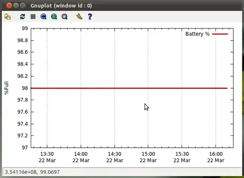Copy the plot to clipboard
This screenshot has height=178, width=244.
tap(8, 17)
